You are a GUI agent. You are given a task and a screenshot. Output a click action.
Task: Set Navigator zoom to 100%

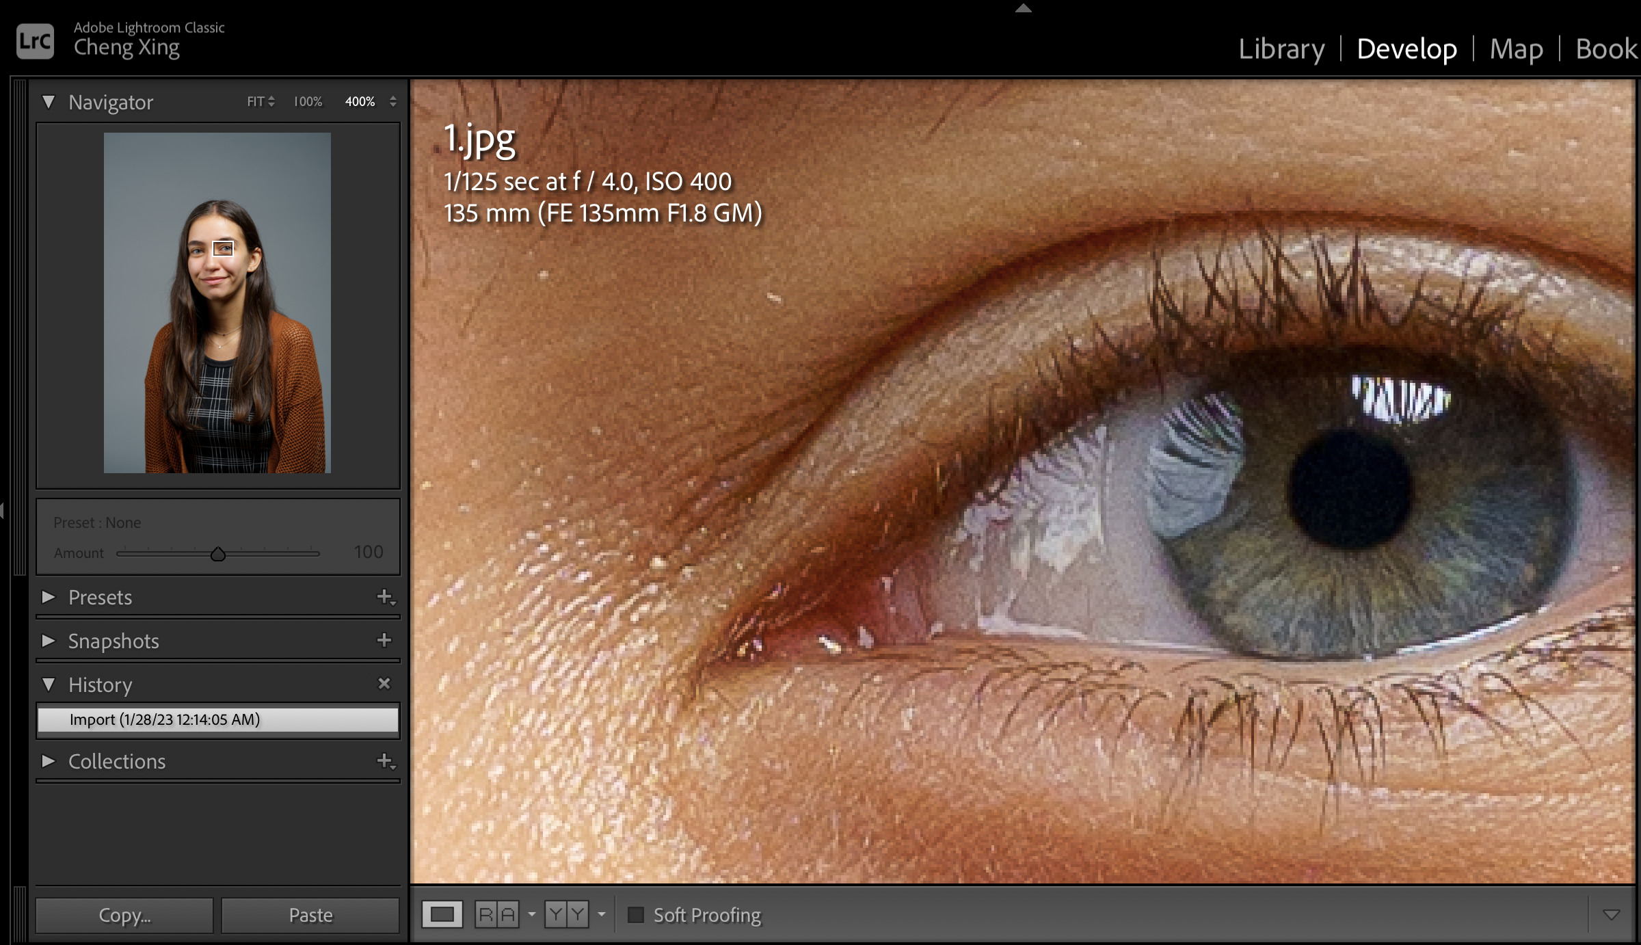(x=308, y=101)
